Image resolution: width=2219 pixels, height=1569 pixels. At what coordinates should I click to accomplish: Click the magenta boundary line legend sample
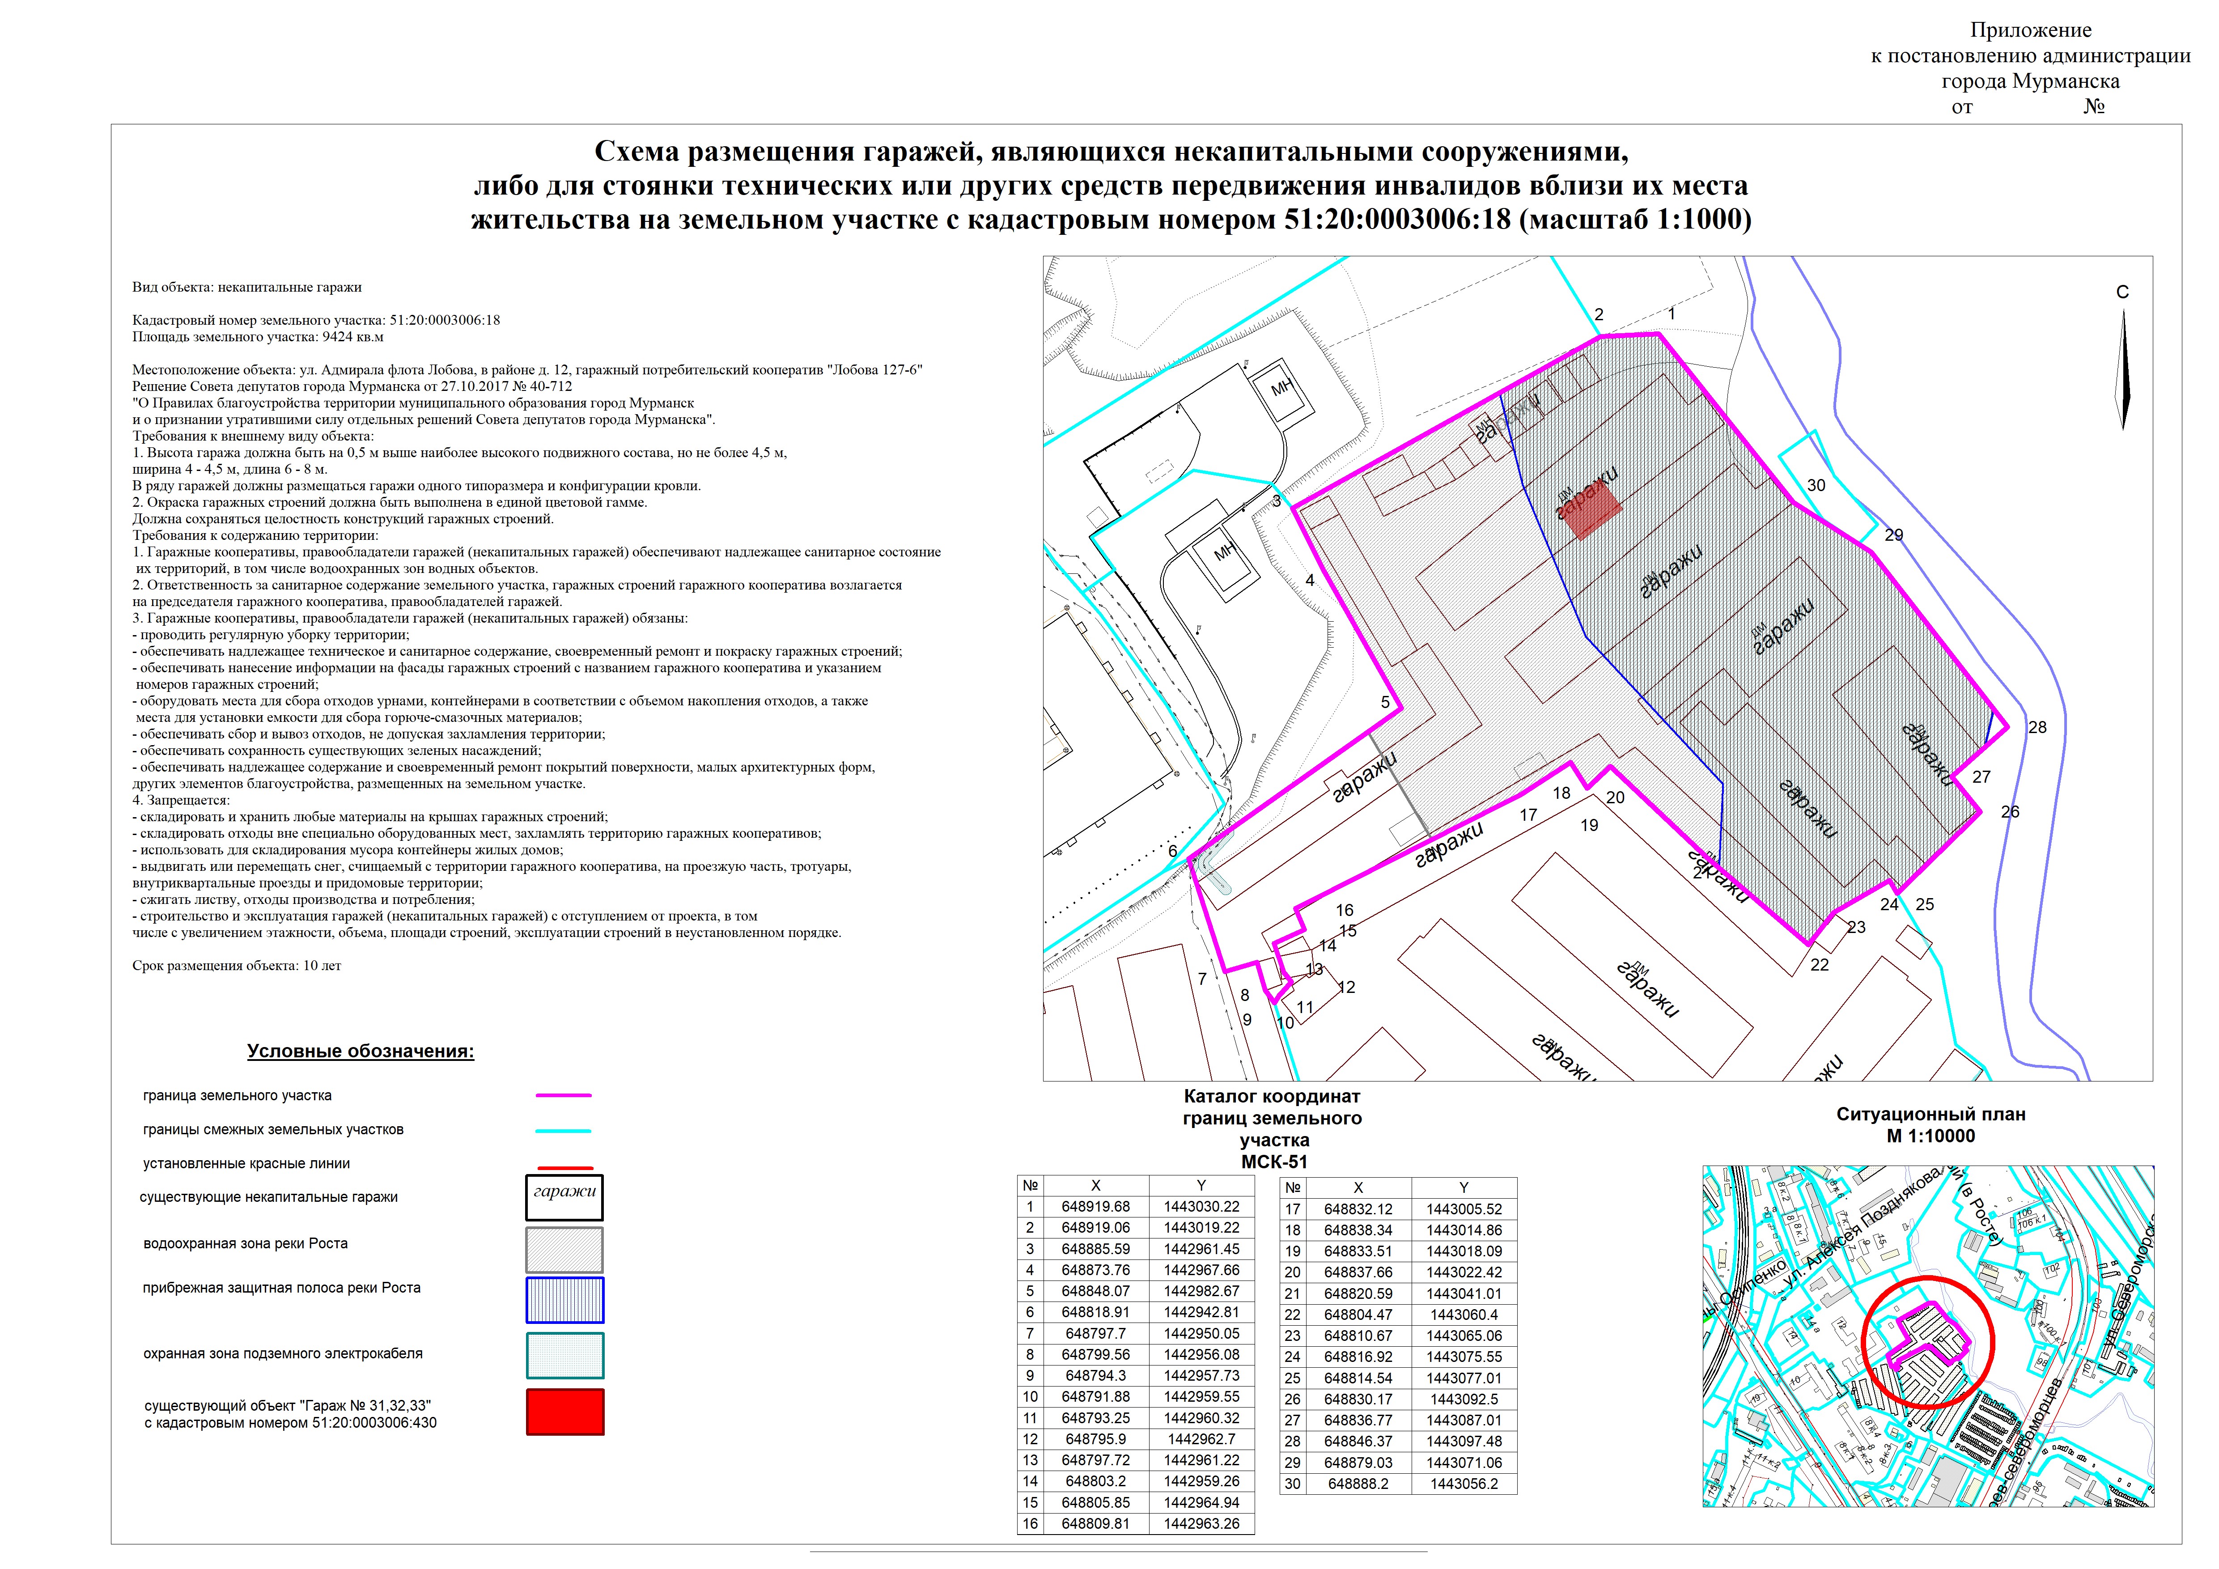[564, 1096]
